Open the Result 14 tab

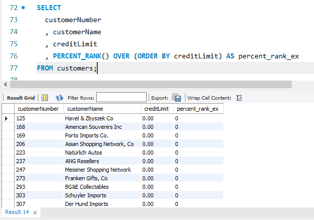click(17, 212)
